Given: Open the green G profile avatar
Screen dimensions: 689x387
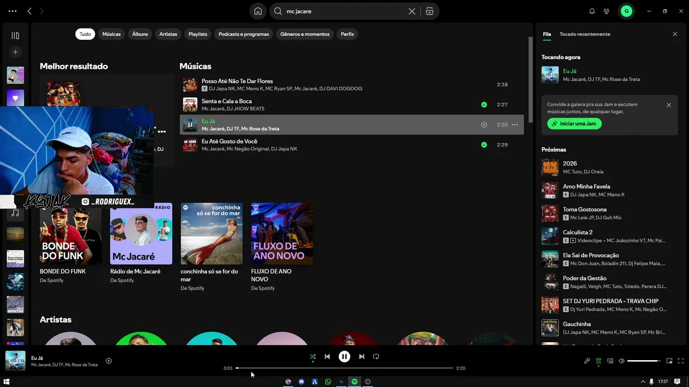Looking at the screenshot, I should click(x=626, y=11).
